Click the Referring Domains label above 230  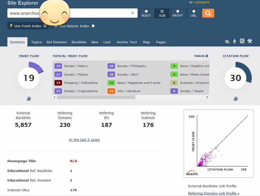(65, 115)
